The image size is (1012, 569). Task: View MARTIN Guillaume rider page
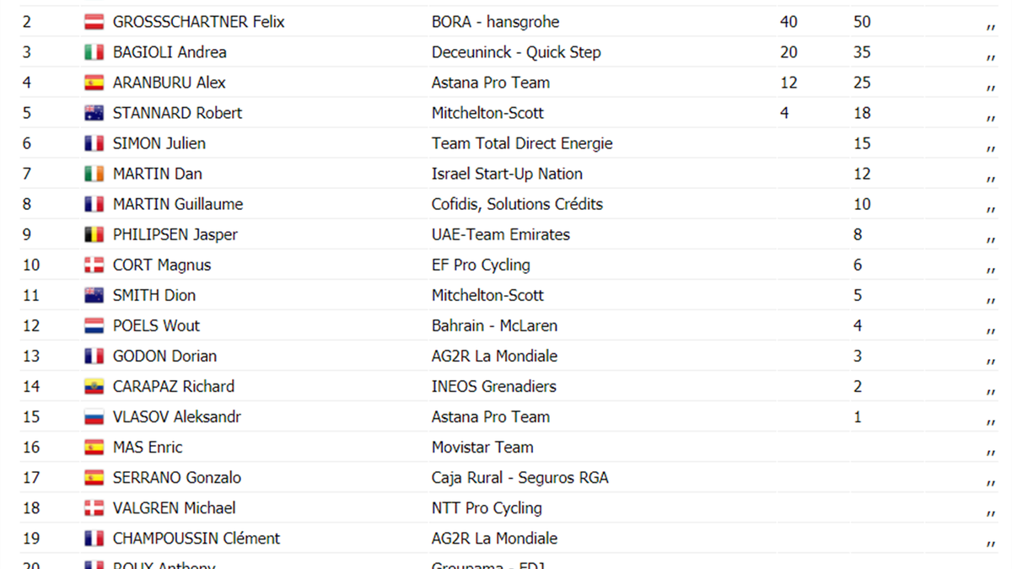(177, 204)
